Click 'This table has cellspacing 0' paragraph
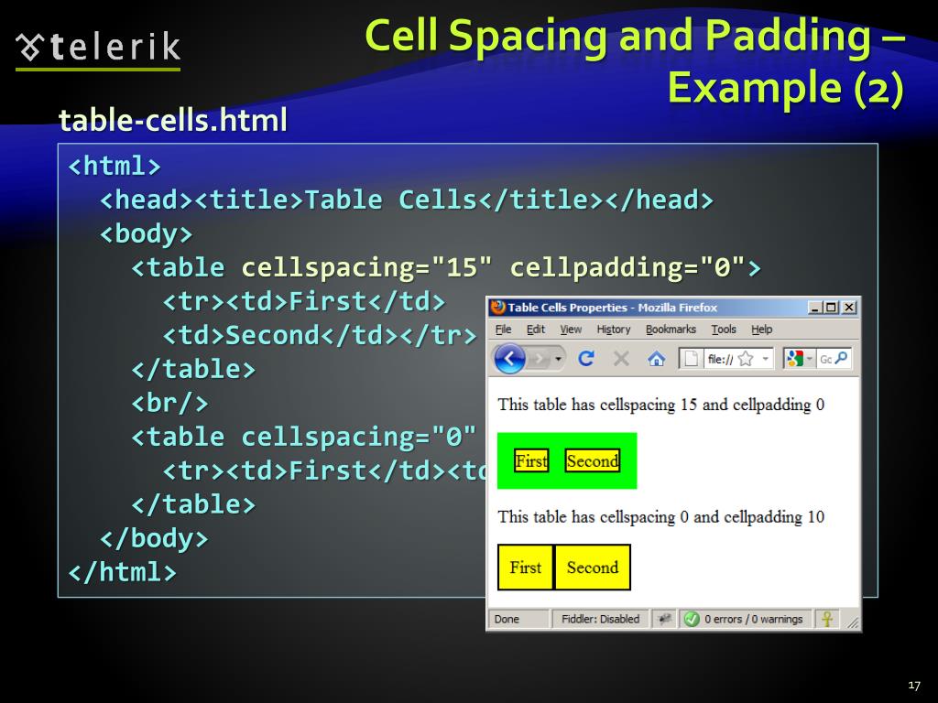Image resolution: width=938 pixels, height=703 pixels. coord(661,517)
